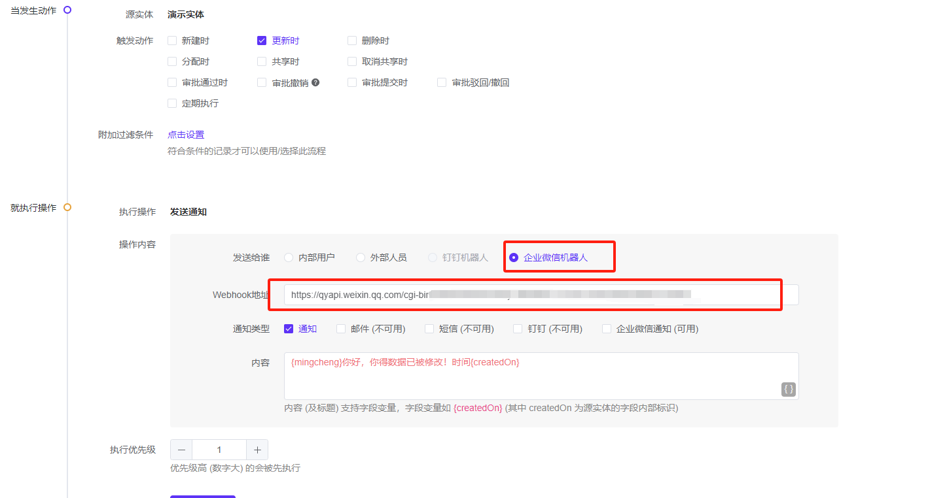
Task: Enable the 定期执行 checkbox
Action: 172,103
